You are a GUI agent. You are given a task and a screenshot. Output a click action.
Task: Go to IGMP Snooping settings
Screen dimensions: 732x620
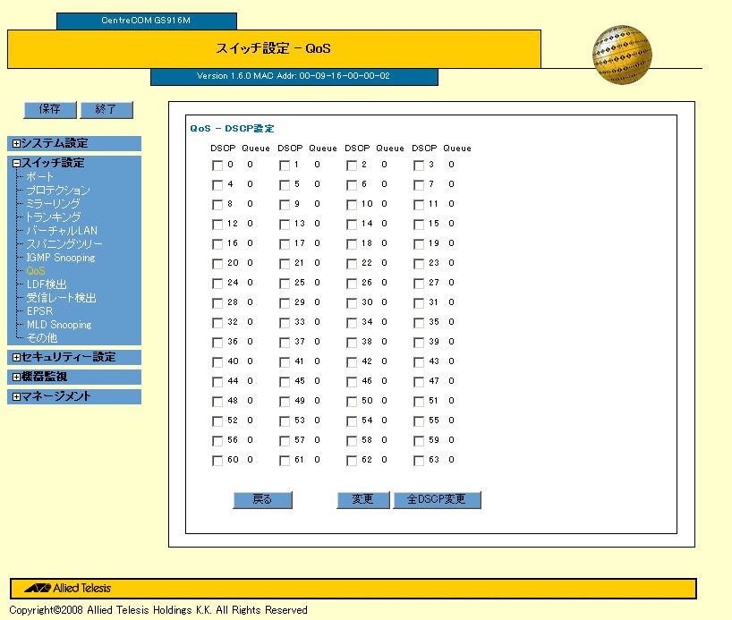coord(61,258)
